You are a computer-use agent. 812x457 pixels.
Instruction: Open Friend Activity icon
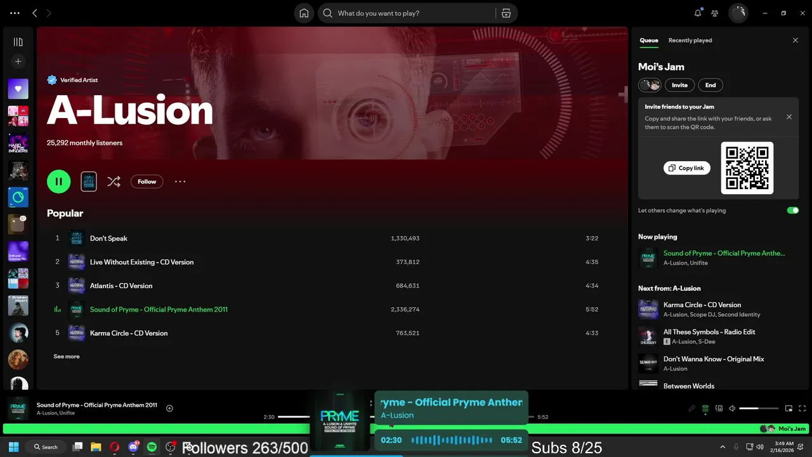[715, 13]
